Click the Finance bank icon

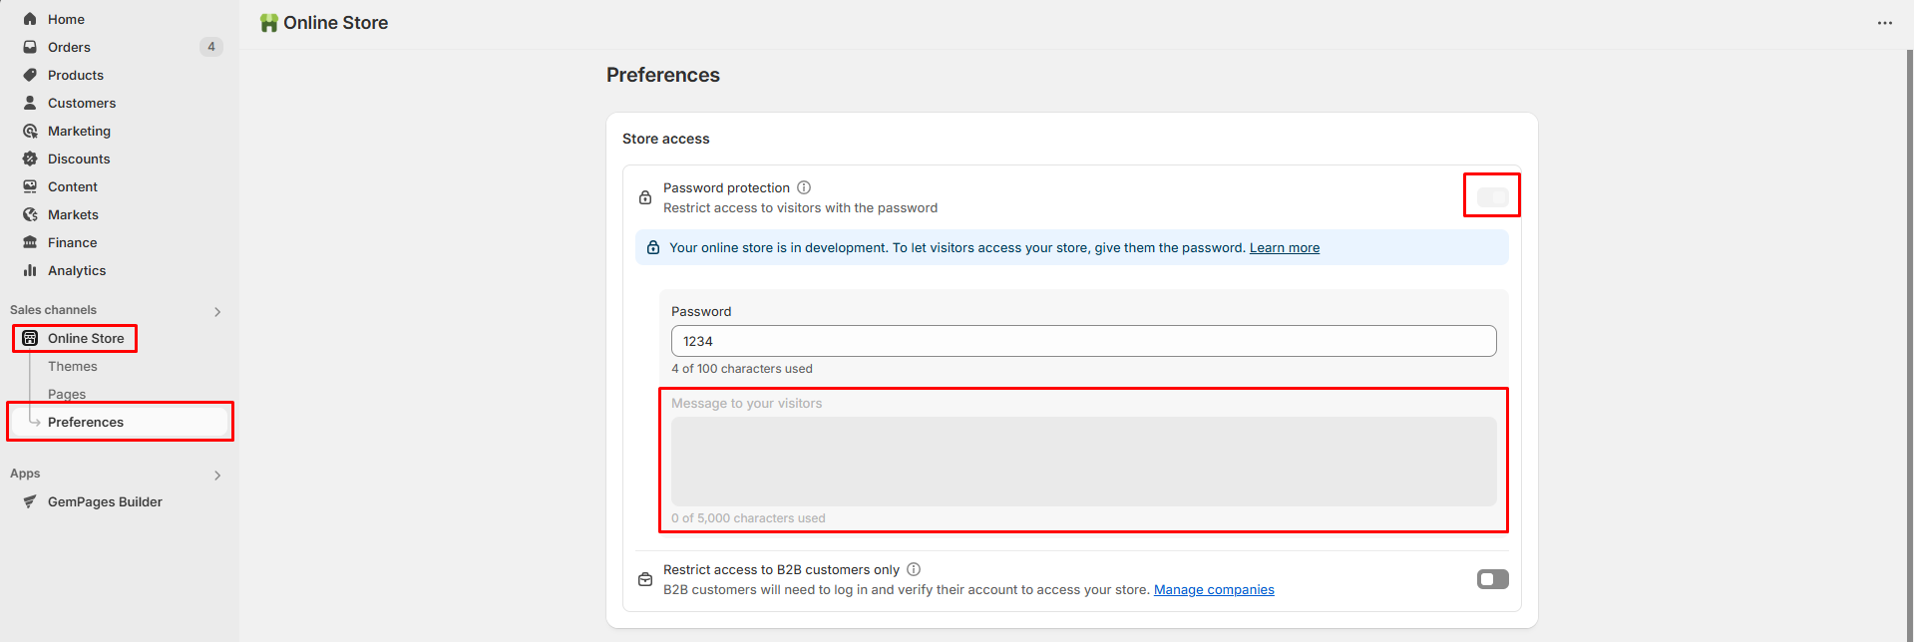pyautogui.click(x=30, y=242)
